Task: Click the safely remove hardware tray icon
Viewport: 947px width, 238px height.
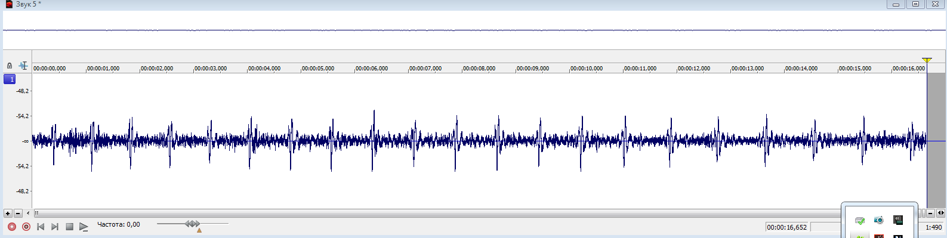Action: pyautogui.click(x=860, y=221)
